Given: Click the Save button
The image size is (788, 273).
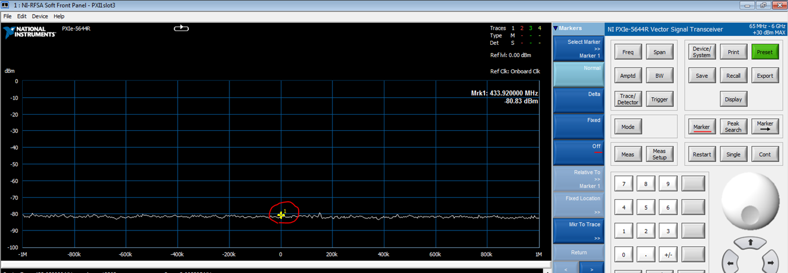Looking at the screenshot, I should tap(702, 76).
